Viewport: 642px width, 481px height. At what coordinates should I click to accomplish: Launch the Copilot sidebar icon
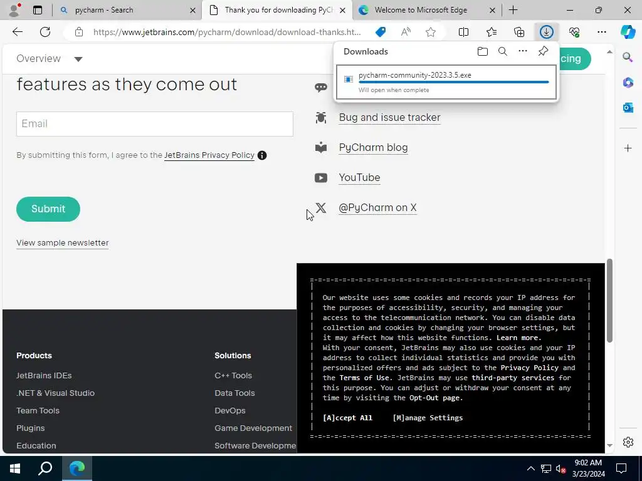628,32
